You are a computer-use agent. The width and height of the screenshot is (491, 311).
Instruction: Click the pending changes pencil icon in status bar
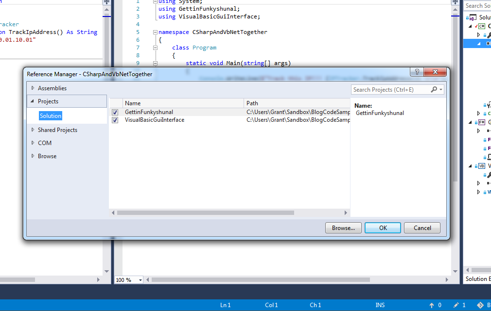coord(456,305)
